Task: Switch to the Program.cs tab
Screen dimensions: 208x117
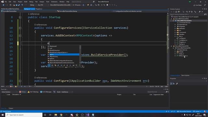Action: pyautogui.click(x=39, y=9)
